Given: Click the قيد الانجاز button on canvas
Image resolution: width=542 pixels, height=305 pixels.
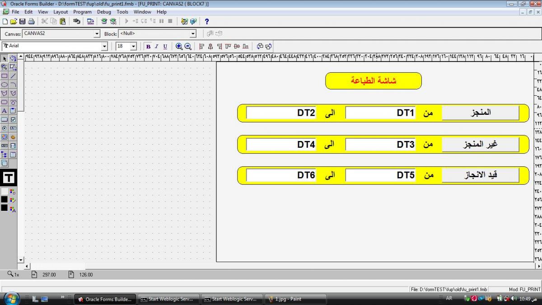Looking at the screenshot, I should click(480, 175).
